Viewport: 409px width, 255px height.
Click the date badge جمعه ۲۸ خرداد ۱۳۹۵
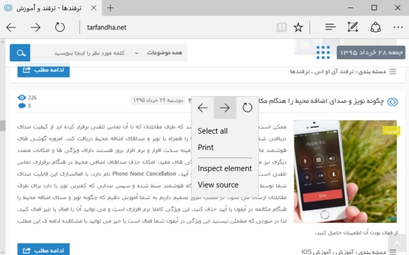(371, 52)
